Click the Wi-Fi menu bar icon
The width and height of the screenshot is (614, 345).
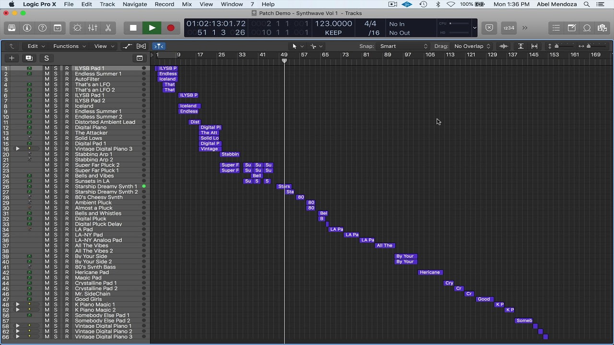[451, 4]
